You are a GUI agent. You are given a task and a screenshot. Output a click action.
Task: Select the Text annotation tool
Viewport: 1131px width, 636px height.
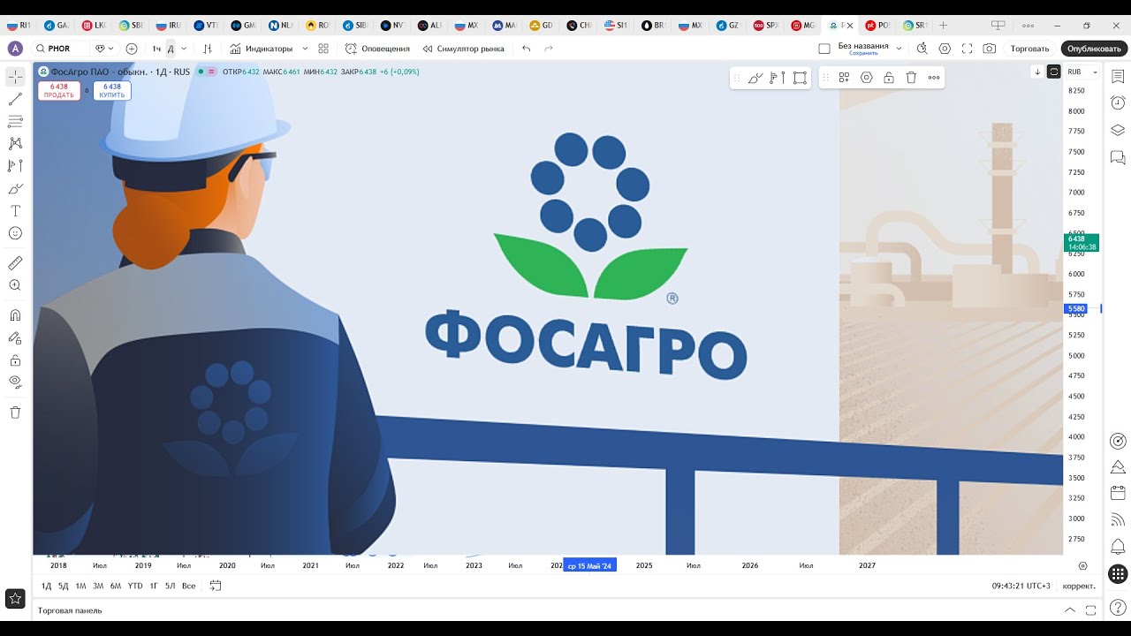tap(15, 211)
